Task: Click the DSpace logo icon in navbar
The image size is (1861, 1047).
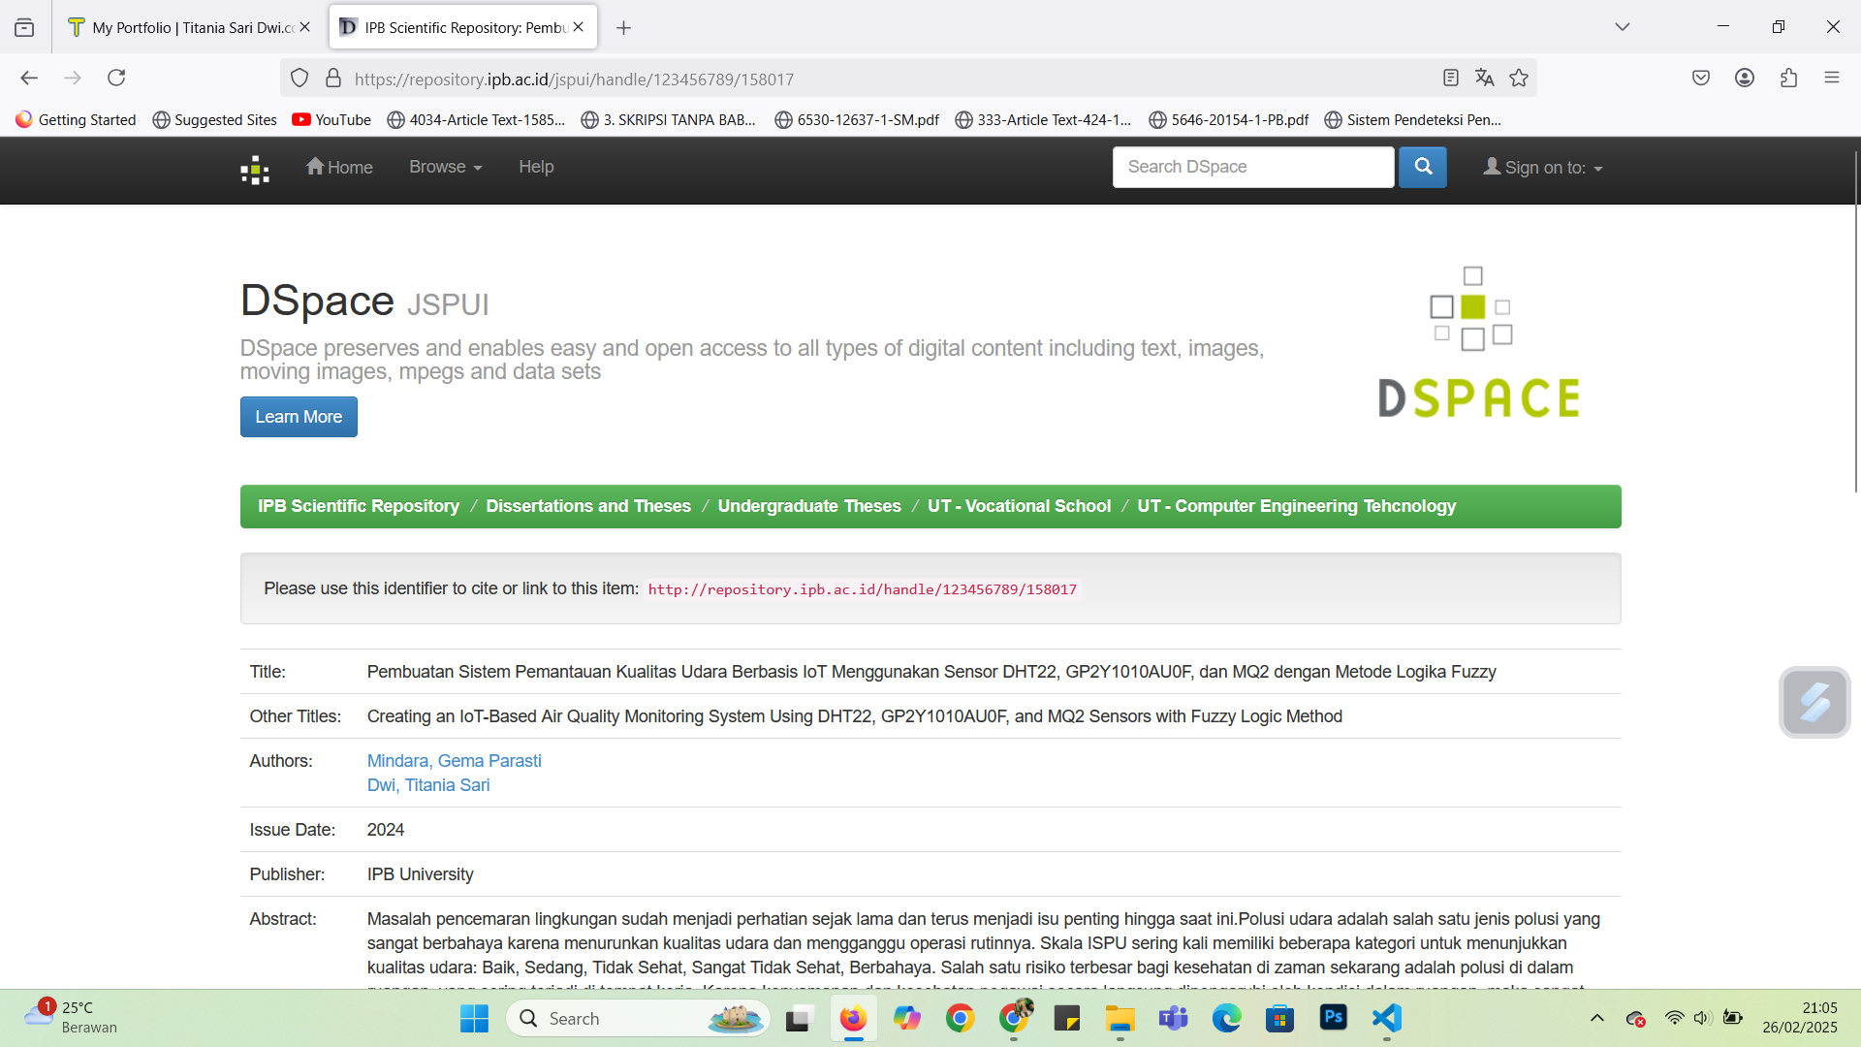Action: coord(255,170)
